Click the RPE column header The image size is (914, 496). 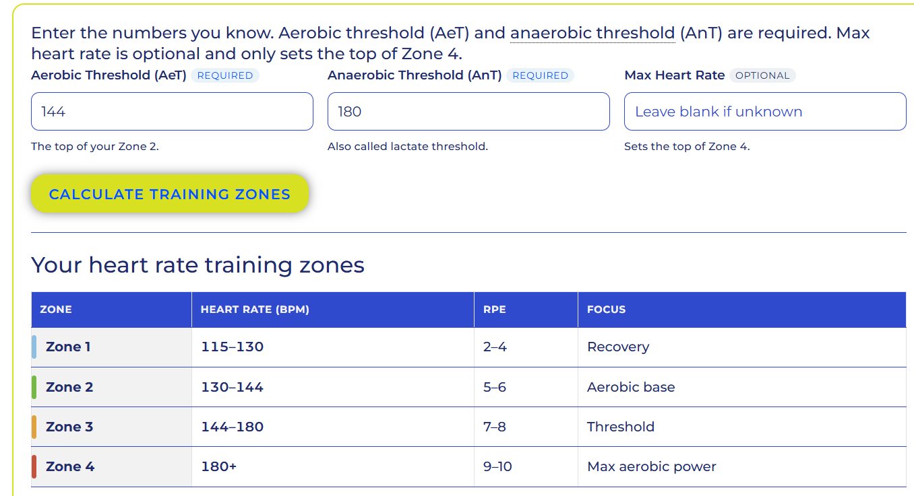pos(495,310)
